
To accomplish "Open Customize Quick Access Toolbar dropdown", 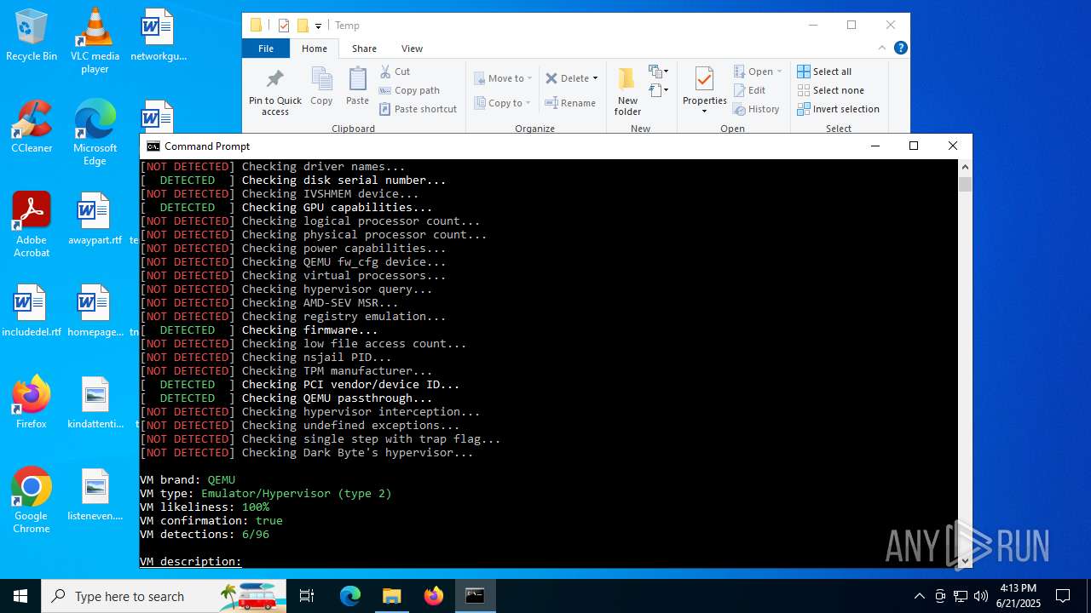I will click(x=318, y=26).
